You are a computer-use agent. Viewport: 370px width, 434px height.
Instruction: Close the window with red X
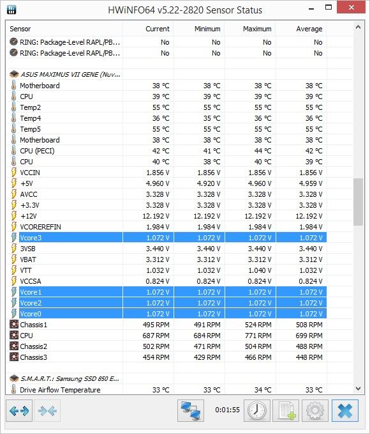[x=352, y=8]
